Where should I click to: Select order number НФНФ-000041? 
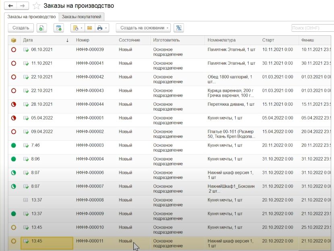click(x=90, y=63)
